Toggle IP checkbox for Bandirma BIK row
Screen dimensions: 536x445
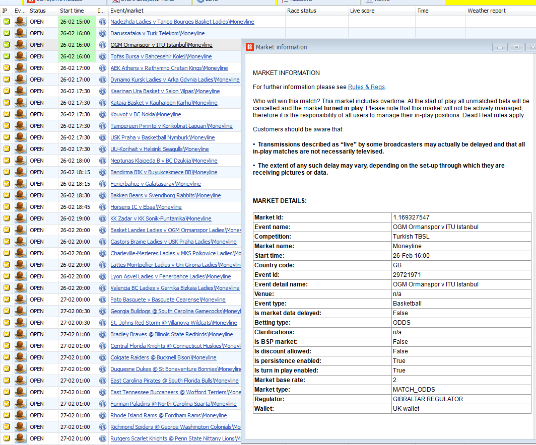(x=7, y=173)
